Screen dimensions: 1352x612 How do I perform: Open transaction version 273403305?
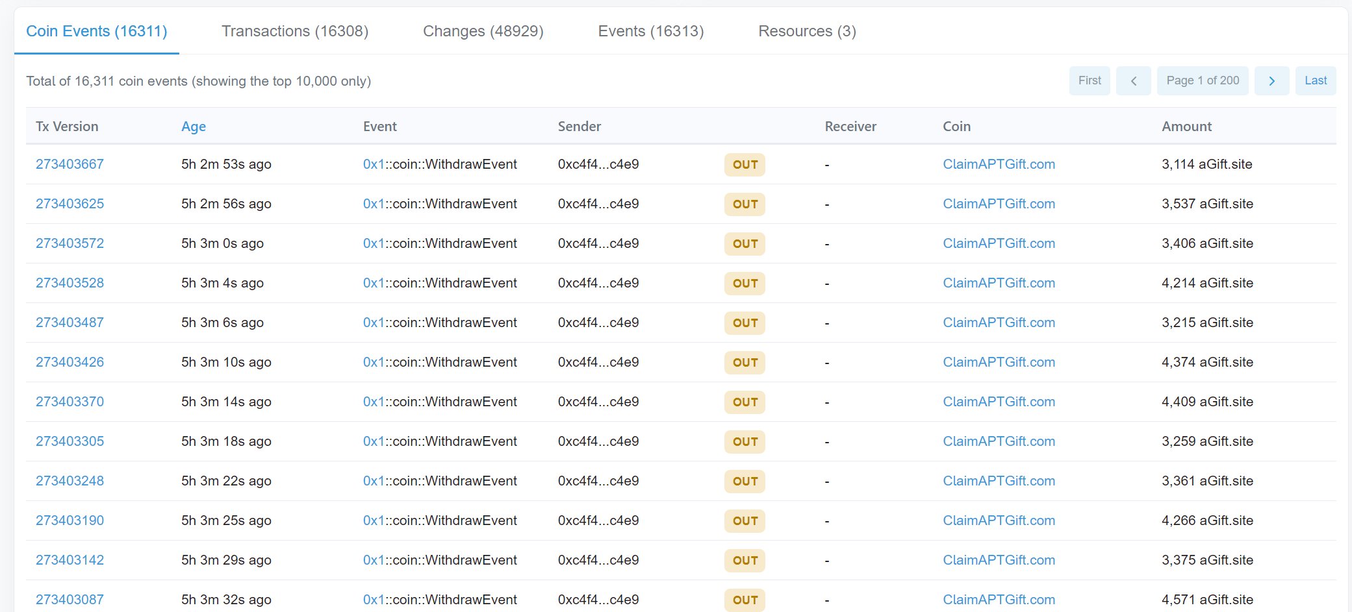(x=70, y=441)
